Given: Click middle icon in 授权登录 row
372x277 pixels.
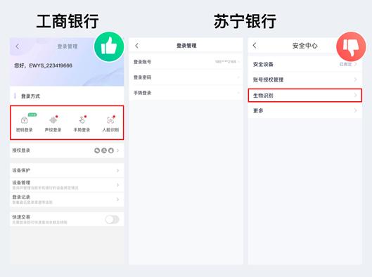Looking at the screenshot, I should click(x=104, y=150).
